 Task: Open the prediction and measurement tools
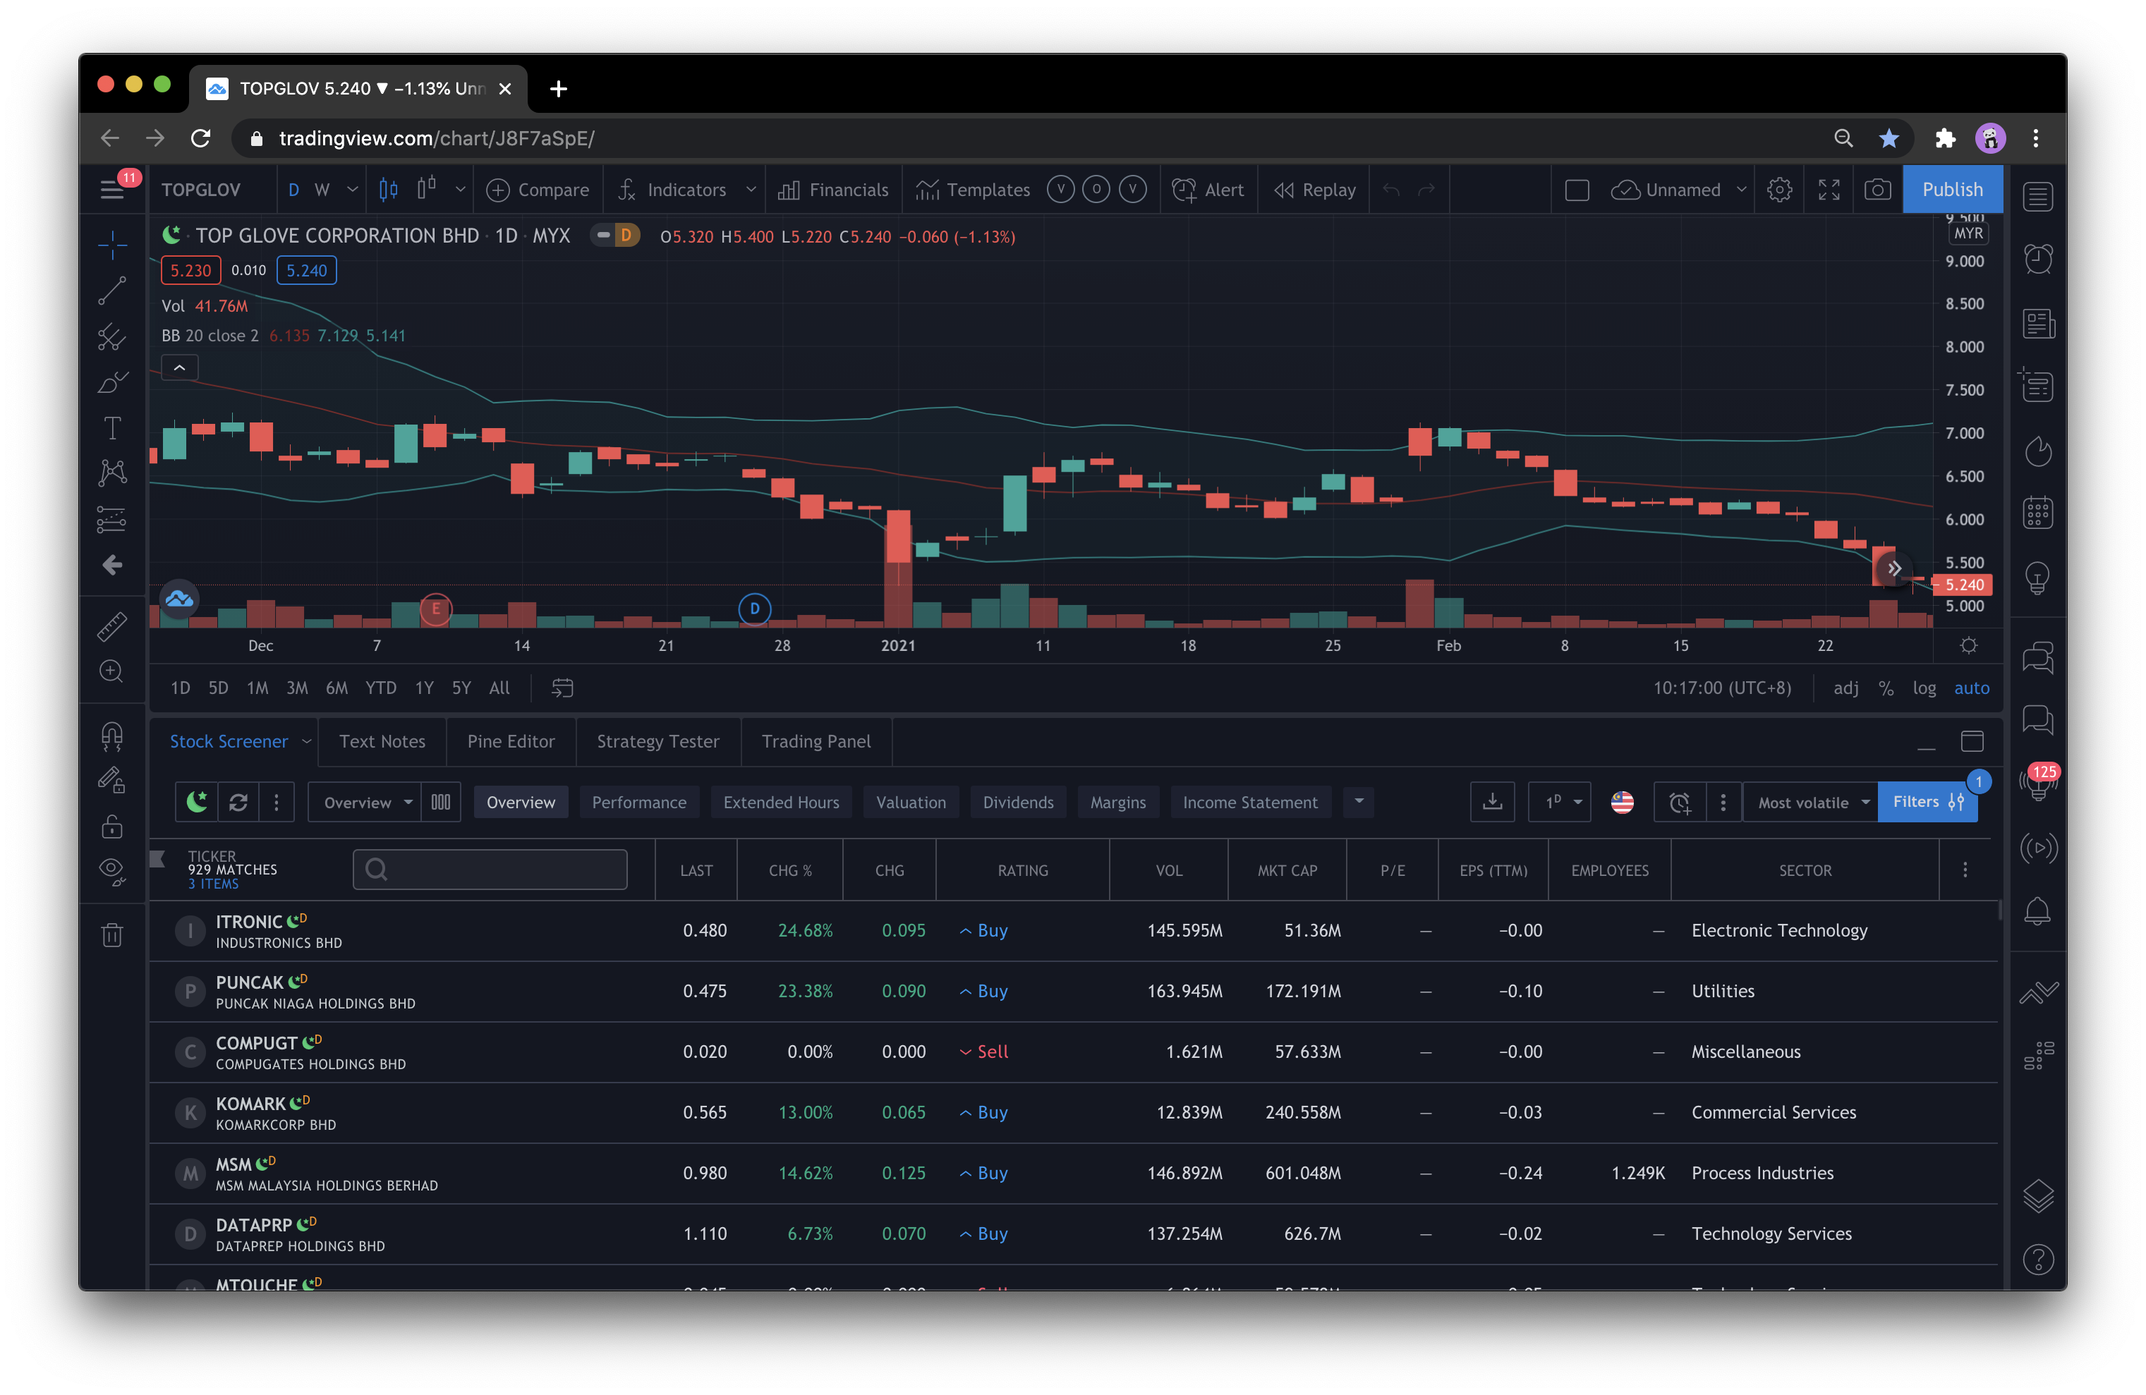(111, 519)
